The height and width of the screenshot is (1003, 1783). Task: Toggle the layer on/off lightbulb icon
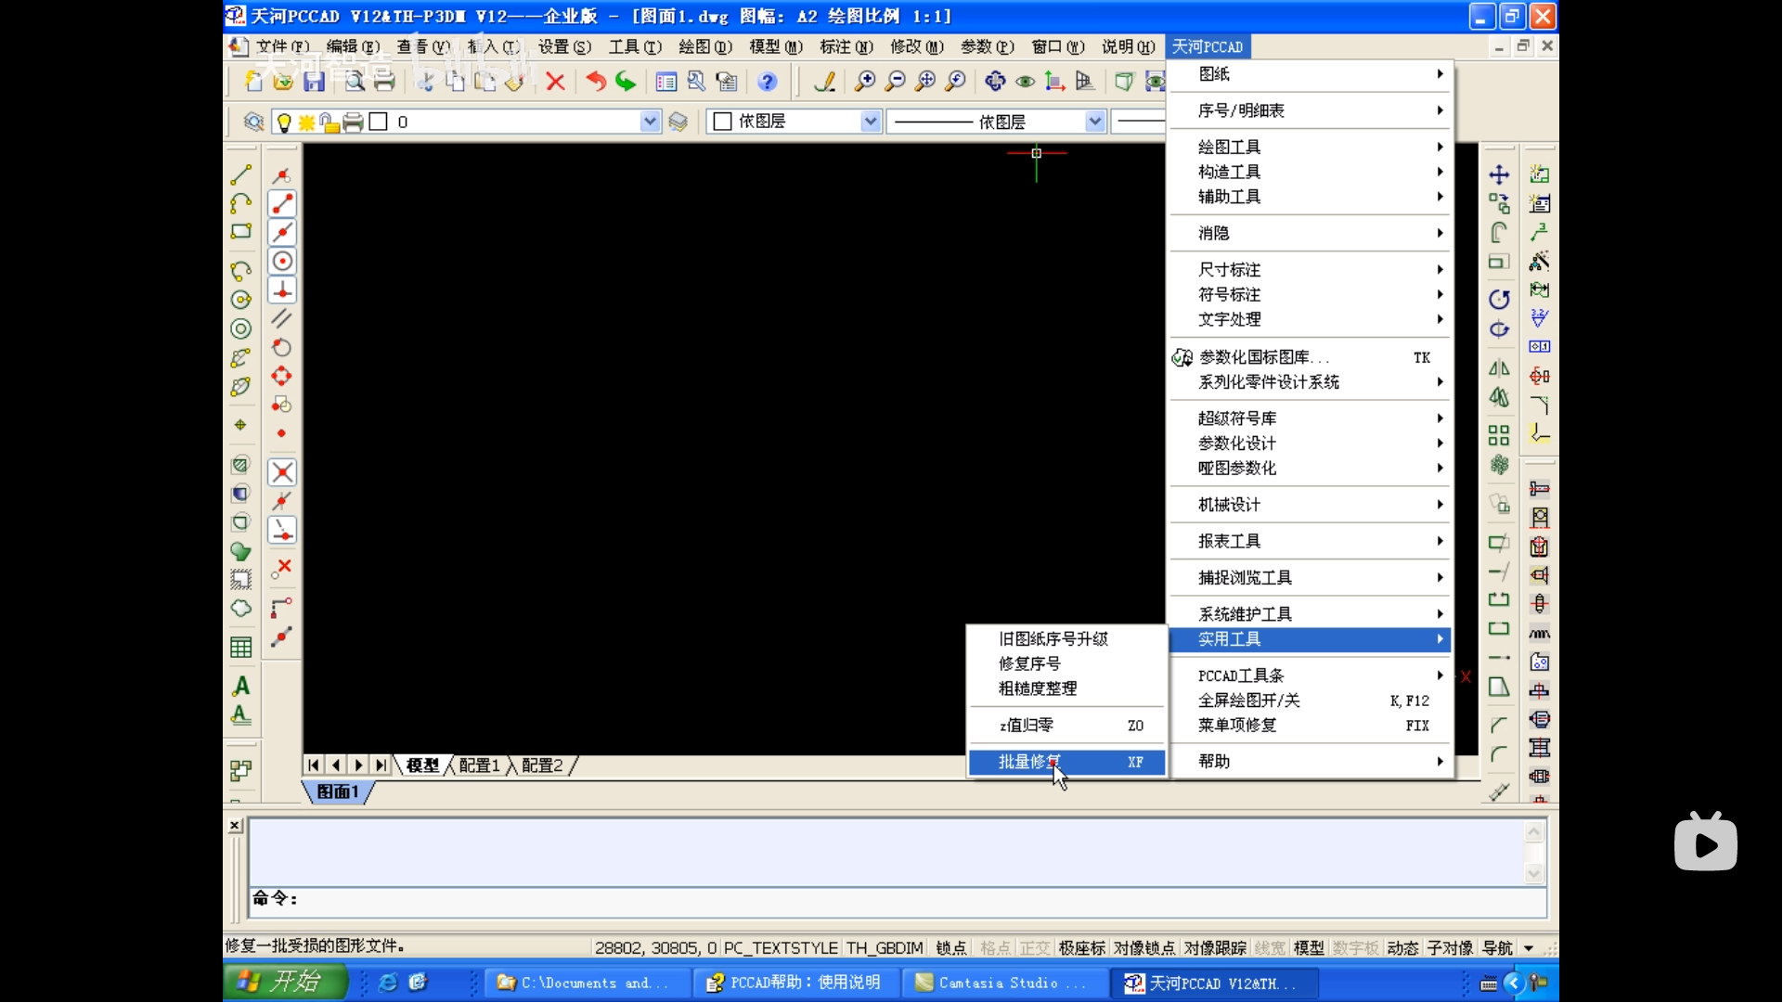coord(284,122)
